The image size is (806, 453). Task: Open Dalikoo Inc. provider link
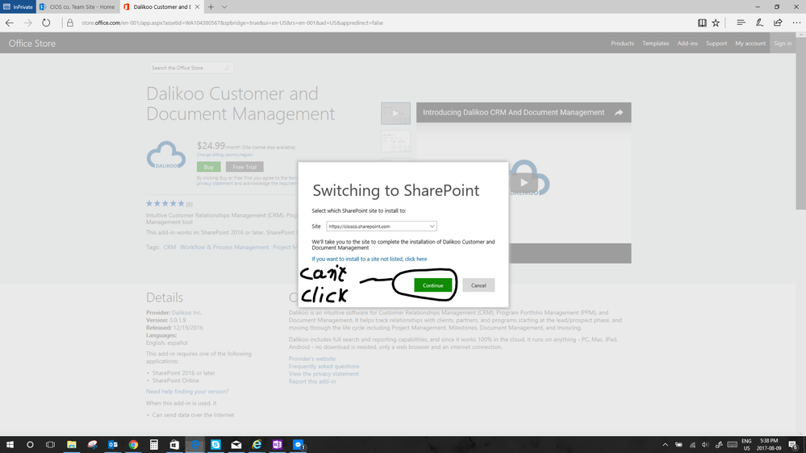186,312
